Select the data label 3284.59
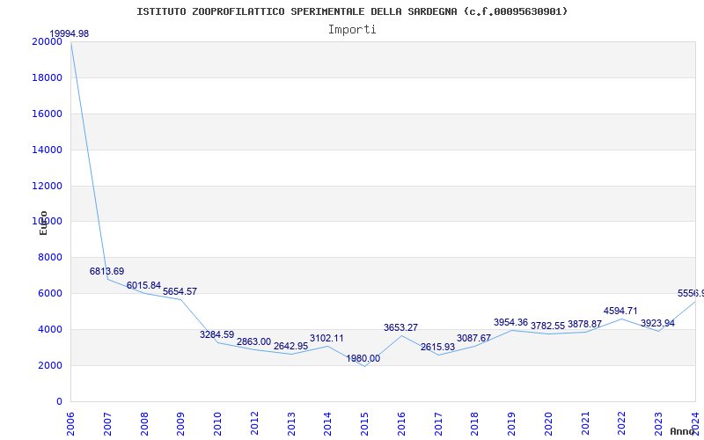Viewport: 704px width, 440px height. pyautogui.click(x=216, y=334)
